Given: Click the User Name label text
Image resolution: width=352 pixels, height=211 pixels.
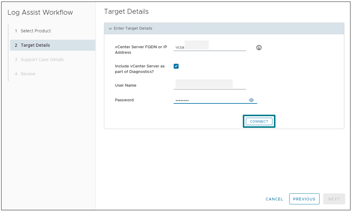Looking at the screenshot, I should [x=126, y=85].
